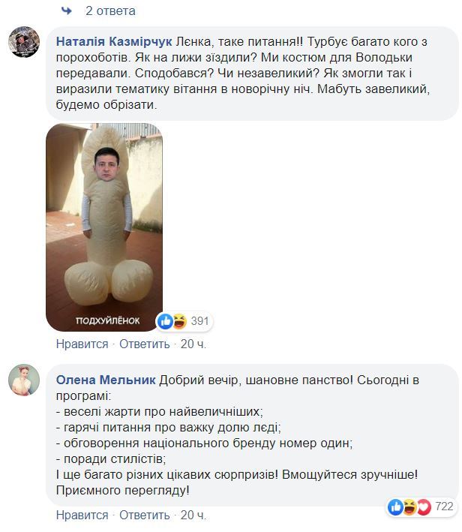The height and width of the screenshot is (532, 462).
Task: Click the heart reaction icon near 722
Action: [424, 507]
